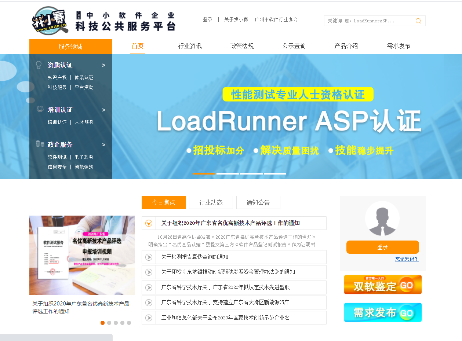Select the fourth banner slide indicator

click(275, 173)
